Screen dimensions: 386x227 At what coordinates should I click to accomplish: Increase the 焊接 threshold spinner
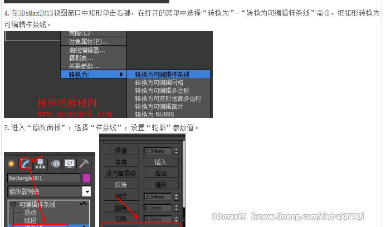pos(176,149)
